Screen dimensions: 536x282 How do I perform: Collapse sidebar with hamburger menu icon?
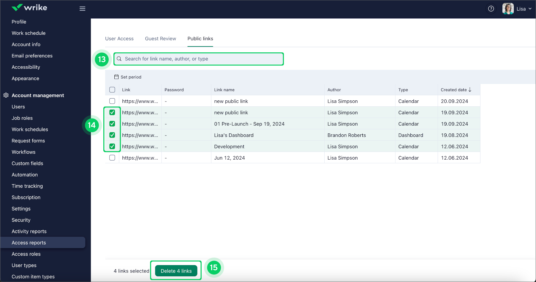click(82, 9)
